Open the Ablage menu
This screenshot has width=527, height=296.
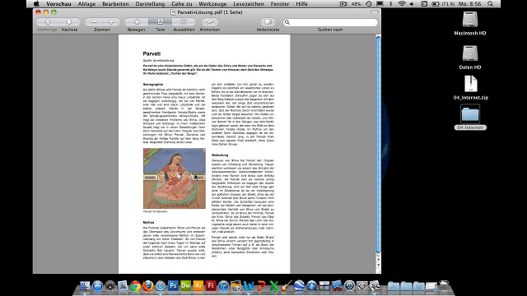[86, 4]
